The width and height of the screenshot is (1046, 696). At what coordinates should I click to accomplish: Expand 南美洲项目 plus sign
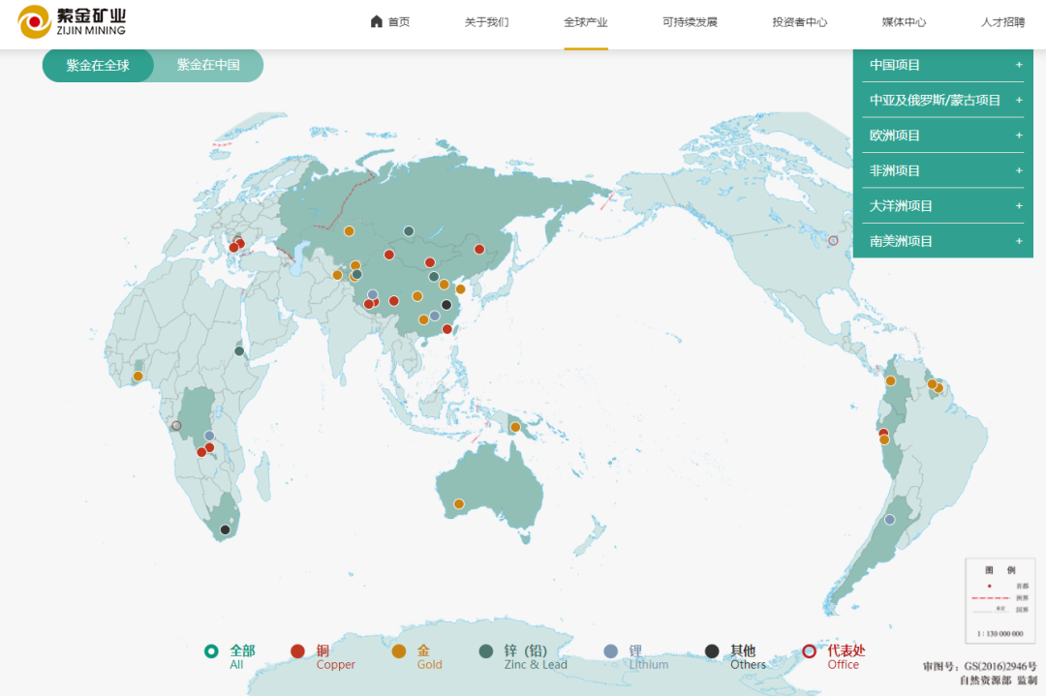point(1019,241)
